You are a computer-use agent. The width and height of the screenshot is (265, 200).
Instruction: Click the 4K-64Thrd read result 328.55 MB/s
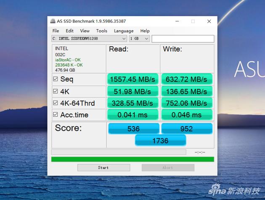(132, 103)
